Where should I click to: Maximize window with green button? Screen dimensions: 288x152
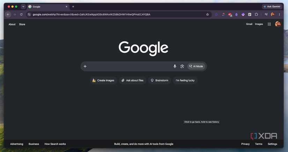point(16,7)
